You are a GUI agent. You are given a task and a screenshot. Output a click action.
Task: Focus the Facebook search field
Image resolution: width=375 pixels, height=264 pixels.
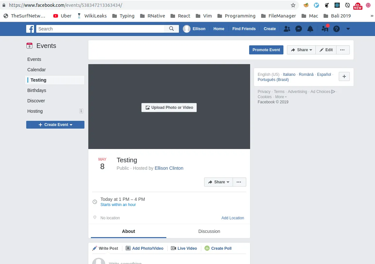point(100,29)
